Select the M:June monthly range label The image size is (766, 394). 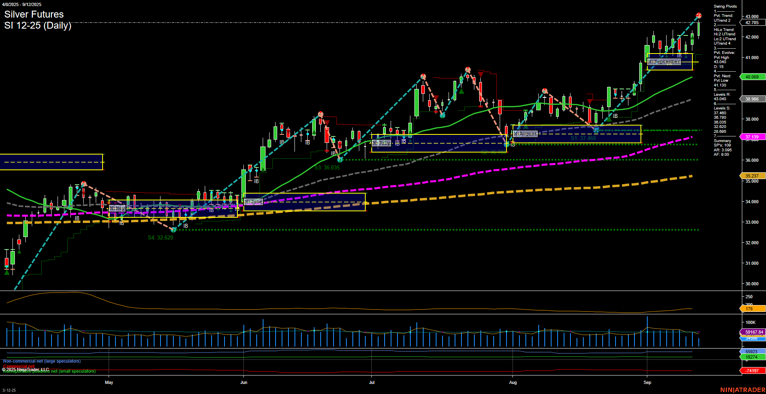click(x=253, y=201)
